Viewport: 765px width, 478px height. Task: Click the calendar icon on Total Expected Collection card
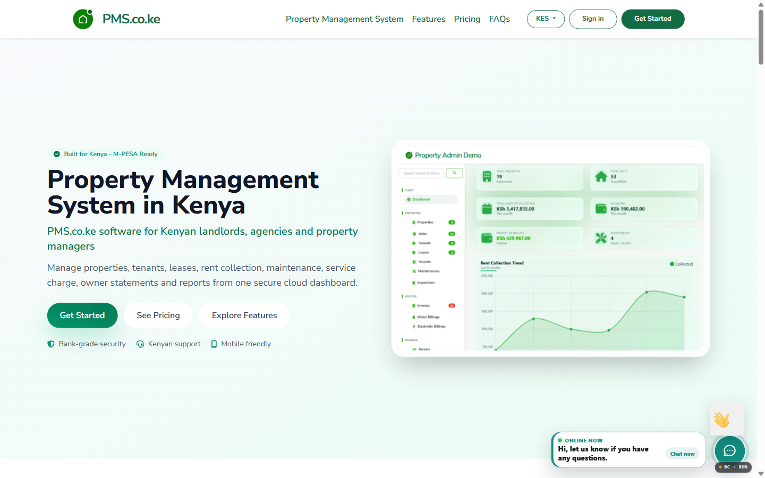487,209
